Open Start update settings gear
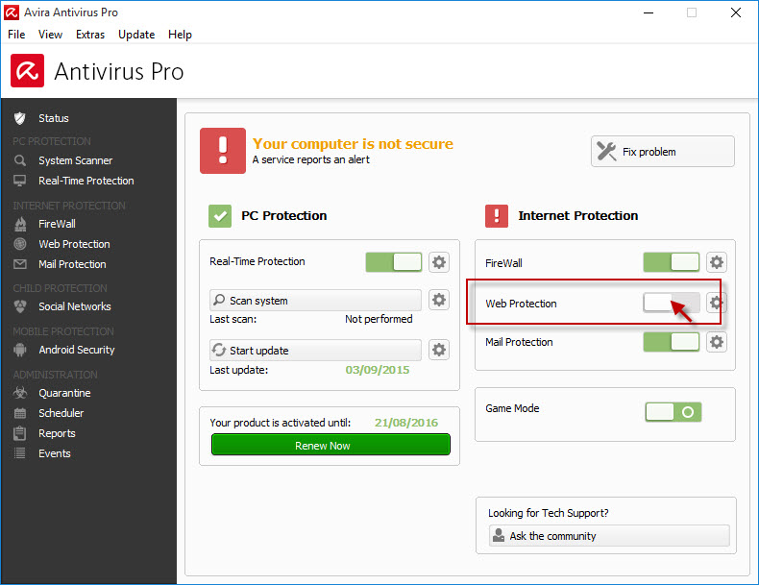759x585 pixels. 439,350
